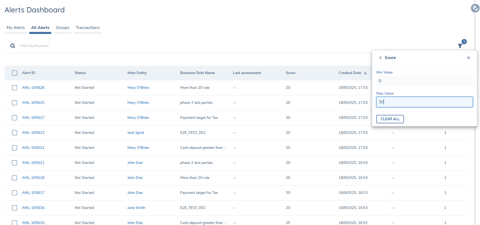Open alert AML-105622 link
The width and height of the screenshot is (480, 225).
(x=33, y=148)
